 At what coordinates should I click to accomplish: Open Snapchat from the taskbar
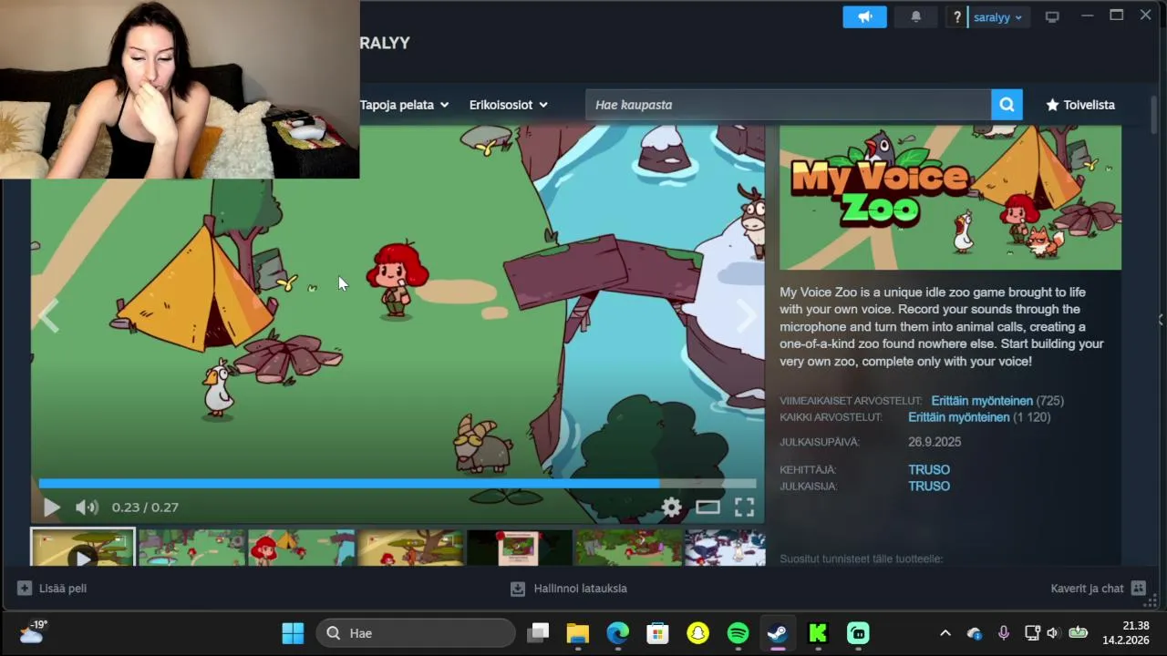698,632
